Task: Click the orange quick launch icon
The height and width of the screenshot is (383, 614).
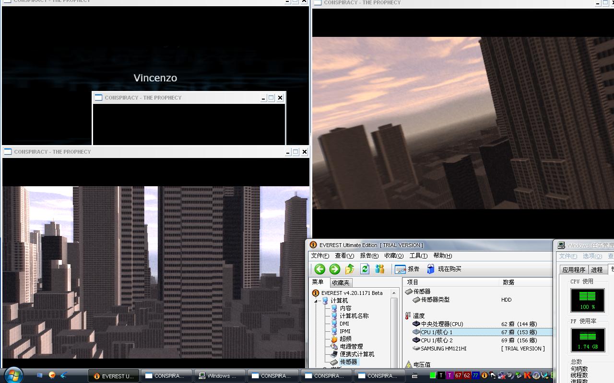Action: [x=52, y=375]
